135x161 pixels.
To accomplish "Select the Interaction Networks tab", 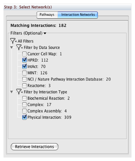I will tap(78, 15).
